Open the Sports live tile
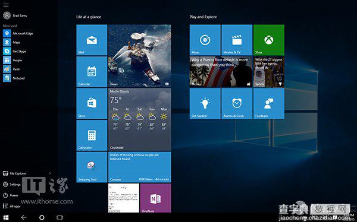The width and height of the screenshot is (357, 222). [269, 72]
